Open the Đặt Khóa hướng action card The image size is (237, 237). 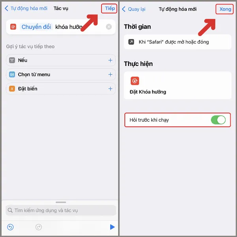[x=178, y=85]
